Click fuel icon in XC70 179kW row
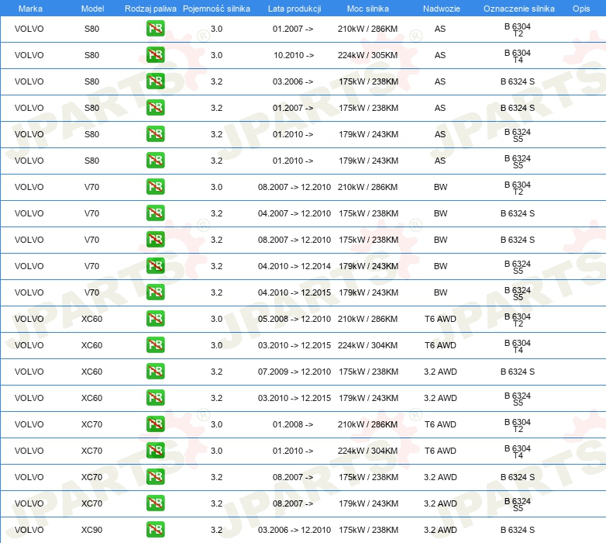This screenshot has height=543, width=606. click(x=155, y=503)
